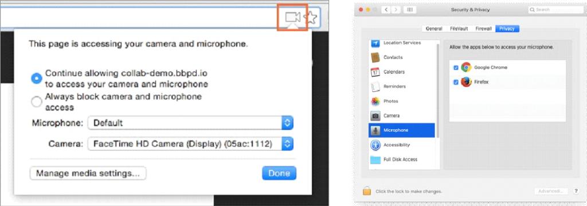Viewport: 587px width, 206px height.
Task: Click the 'Click the lock to make changes' text
Action: [409, 192]
